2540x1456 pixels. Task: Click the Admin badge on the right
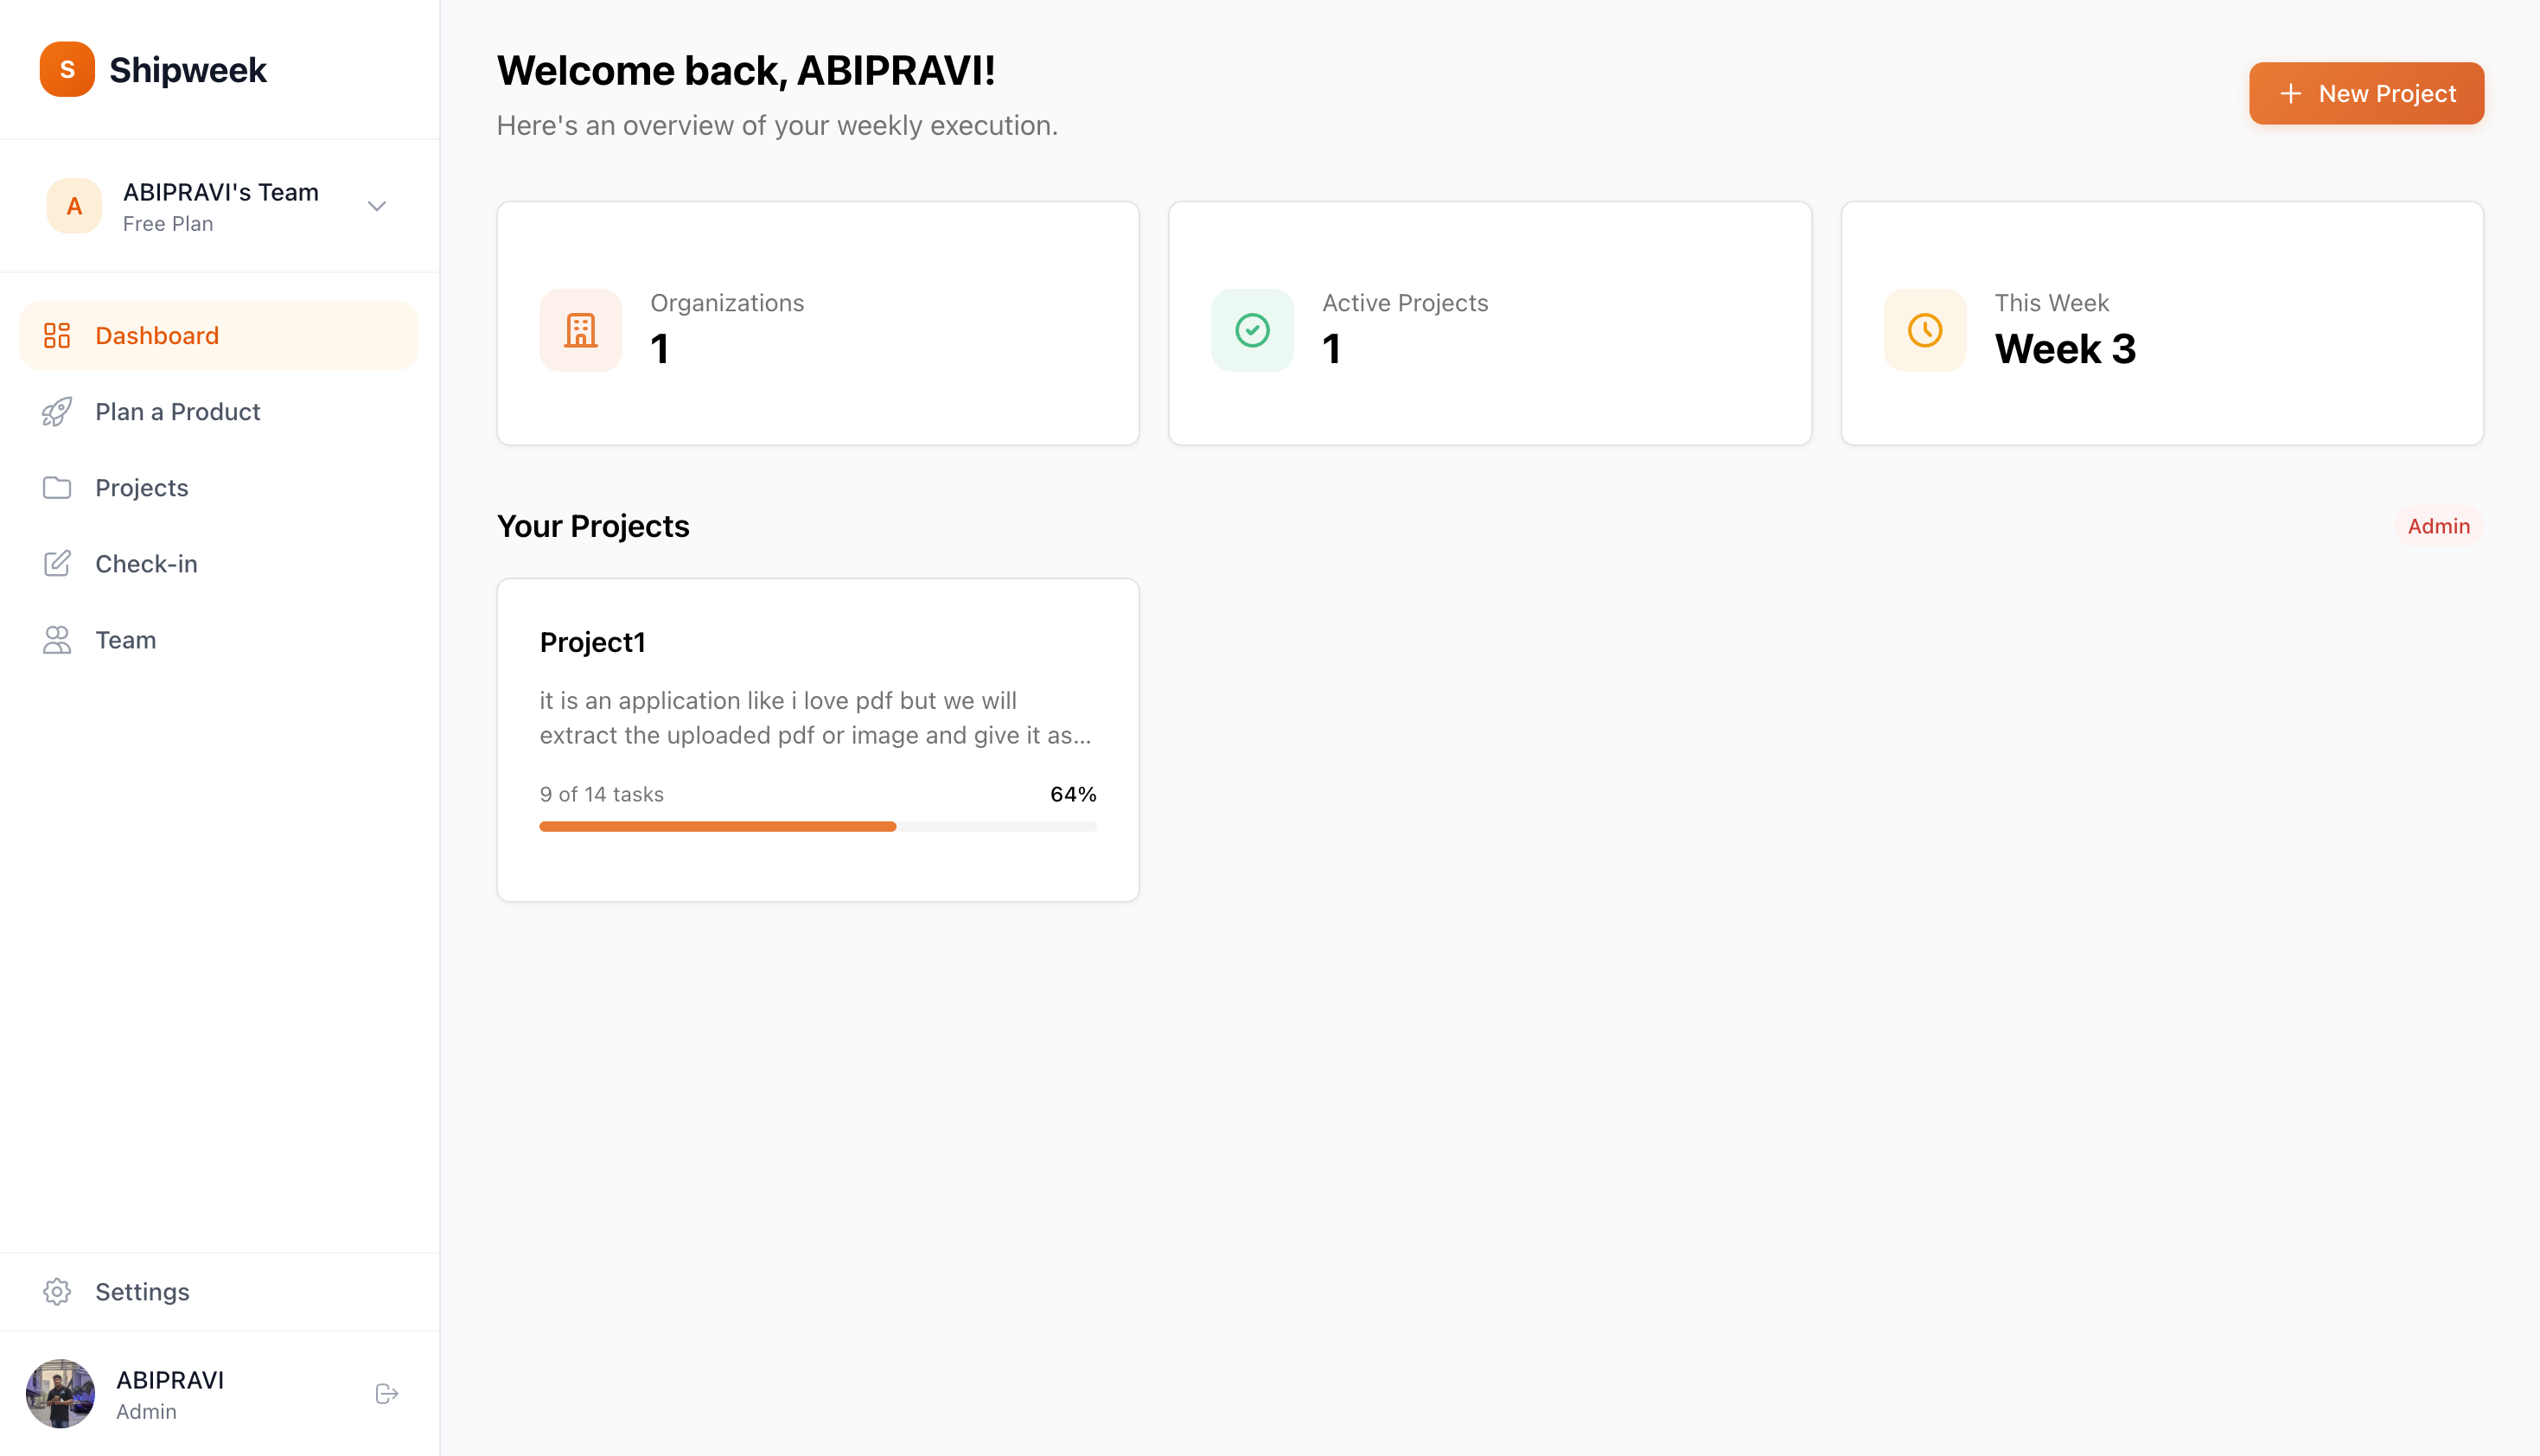(2439, 525)
